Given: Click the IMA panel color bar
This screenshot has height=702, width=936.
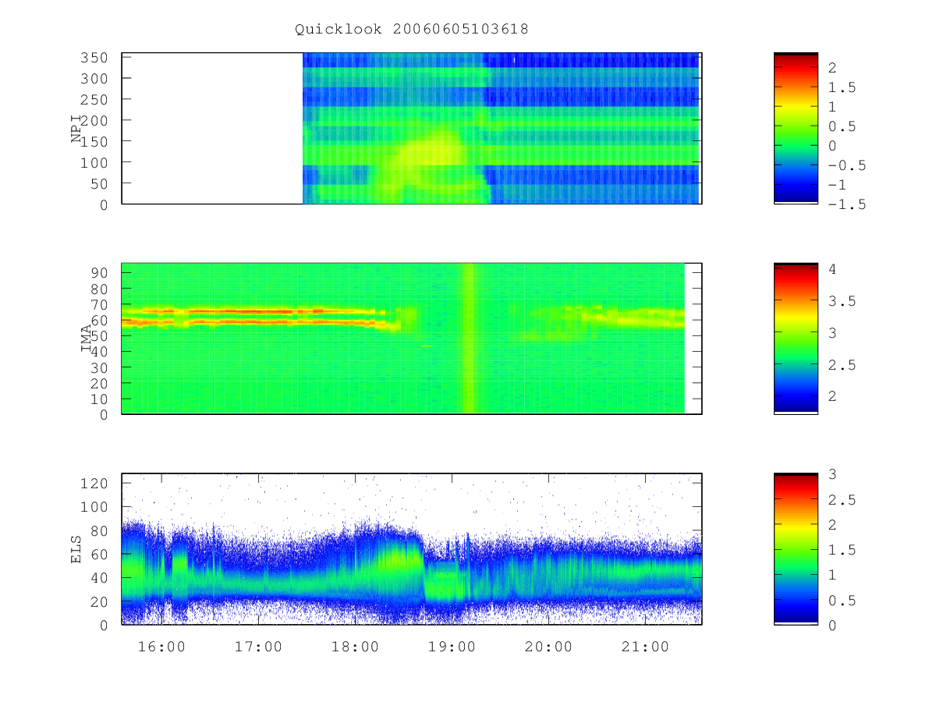Looking at the screenshot, I should [796, 339].
